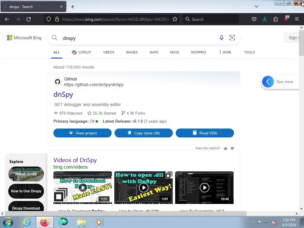Switch to the VIDEOS tab
The width and height of the screenshot is (304, 228).
[109, 52]
